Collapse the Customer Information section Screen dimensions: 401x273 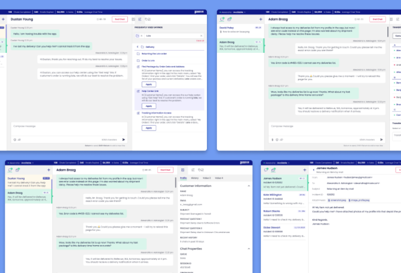click(x=249, y=186)
